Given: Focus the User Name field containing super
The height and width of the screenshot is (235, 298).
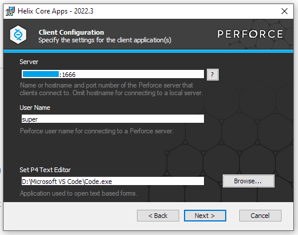Looking at the screenshot, I should pyautogui.click(x=113, y=119).
